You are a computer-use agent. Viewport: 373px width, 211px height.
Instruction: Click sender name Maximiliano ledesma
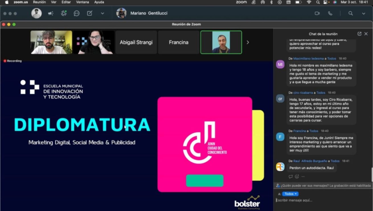click(x=309, y=59)
